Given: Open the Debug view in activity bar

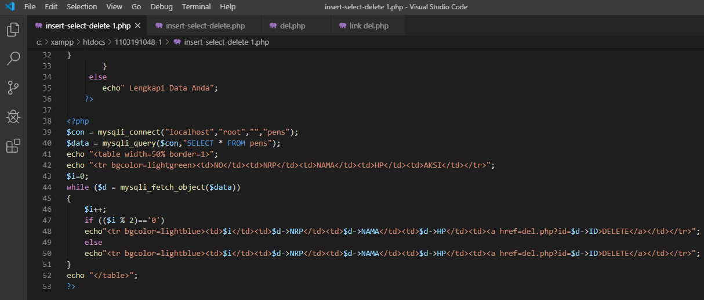Looking at the screenshot, I should pos(13,117).
